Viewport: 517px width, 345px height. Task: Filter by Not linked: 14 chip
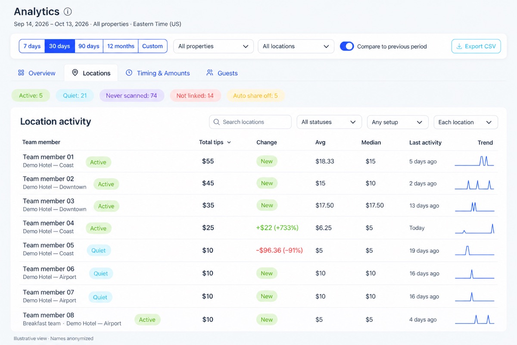click(195, 96)
